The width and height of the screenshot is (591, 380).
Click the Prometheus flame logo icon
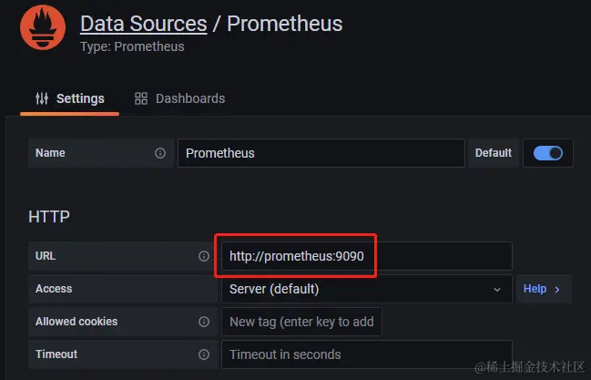(42, 29)
